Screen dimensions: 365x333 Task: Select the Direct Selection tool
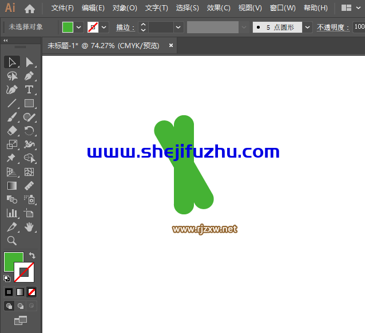point(29,62)
